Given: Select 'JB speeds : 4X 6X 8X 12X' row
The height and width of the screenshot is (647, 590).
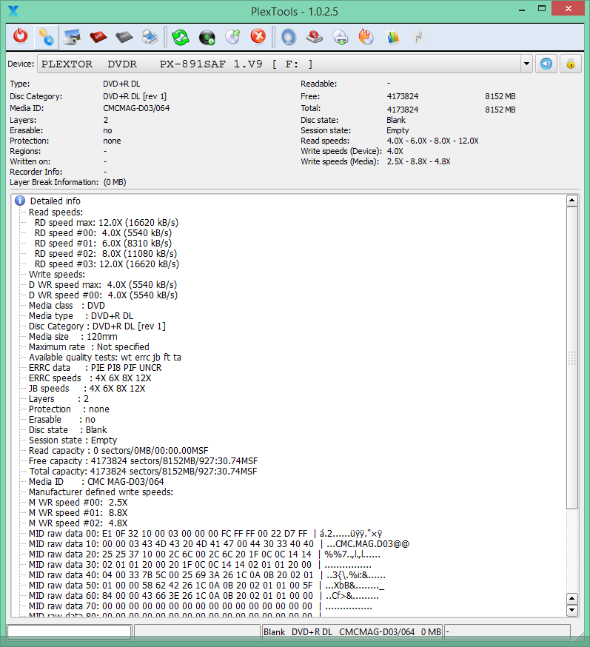Looking at the screenshot, I should pyautogui.click(x=87, y=389).
